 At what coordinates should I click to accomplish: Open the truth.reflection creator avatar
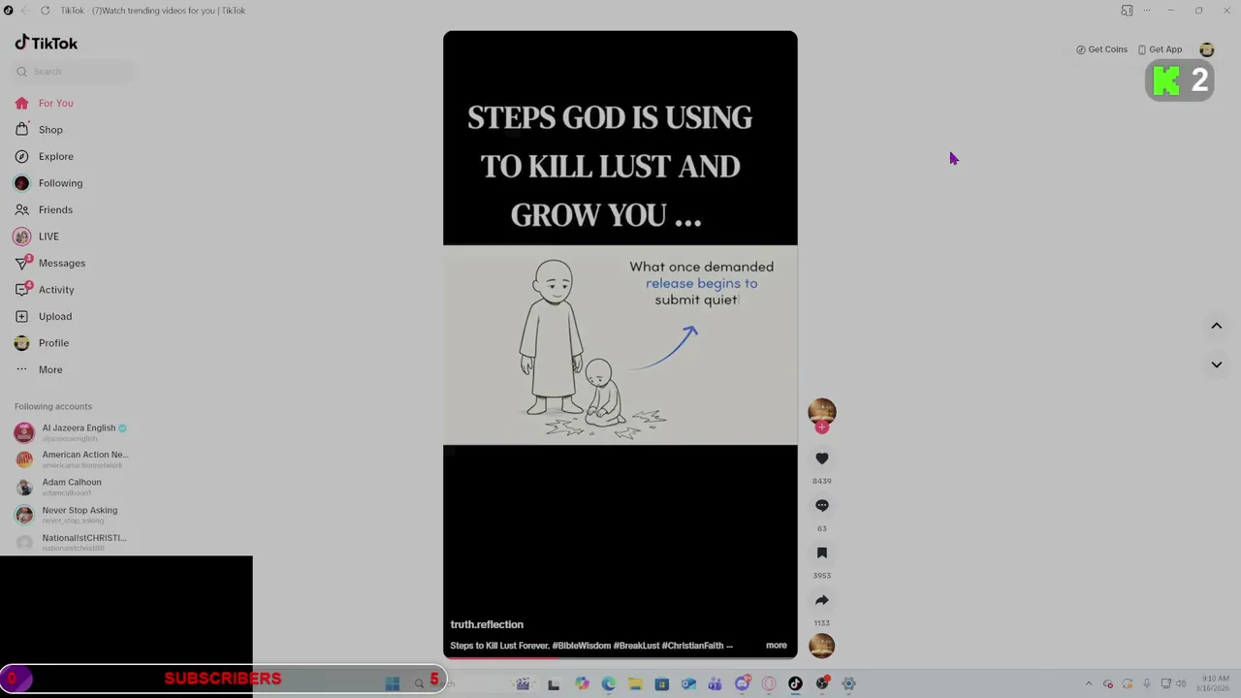[x=821, y=411]
